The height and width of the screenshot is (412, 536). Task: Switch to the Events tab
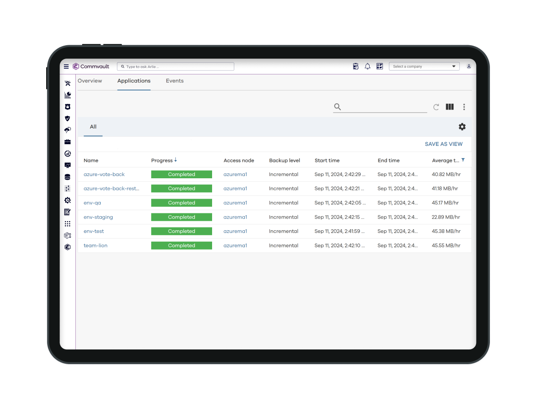(174, 81)
